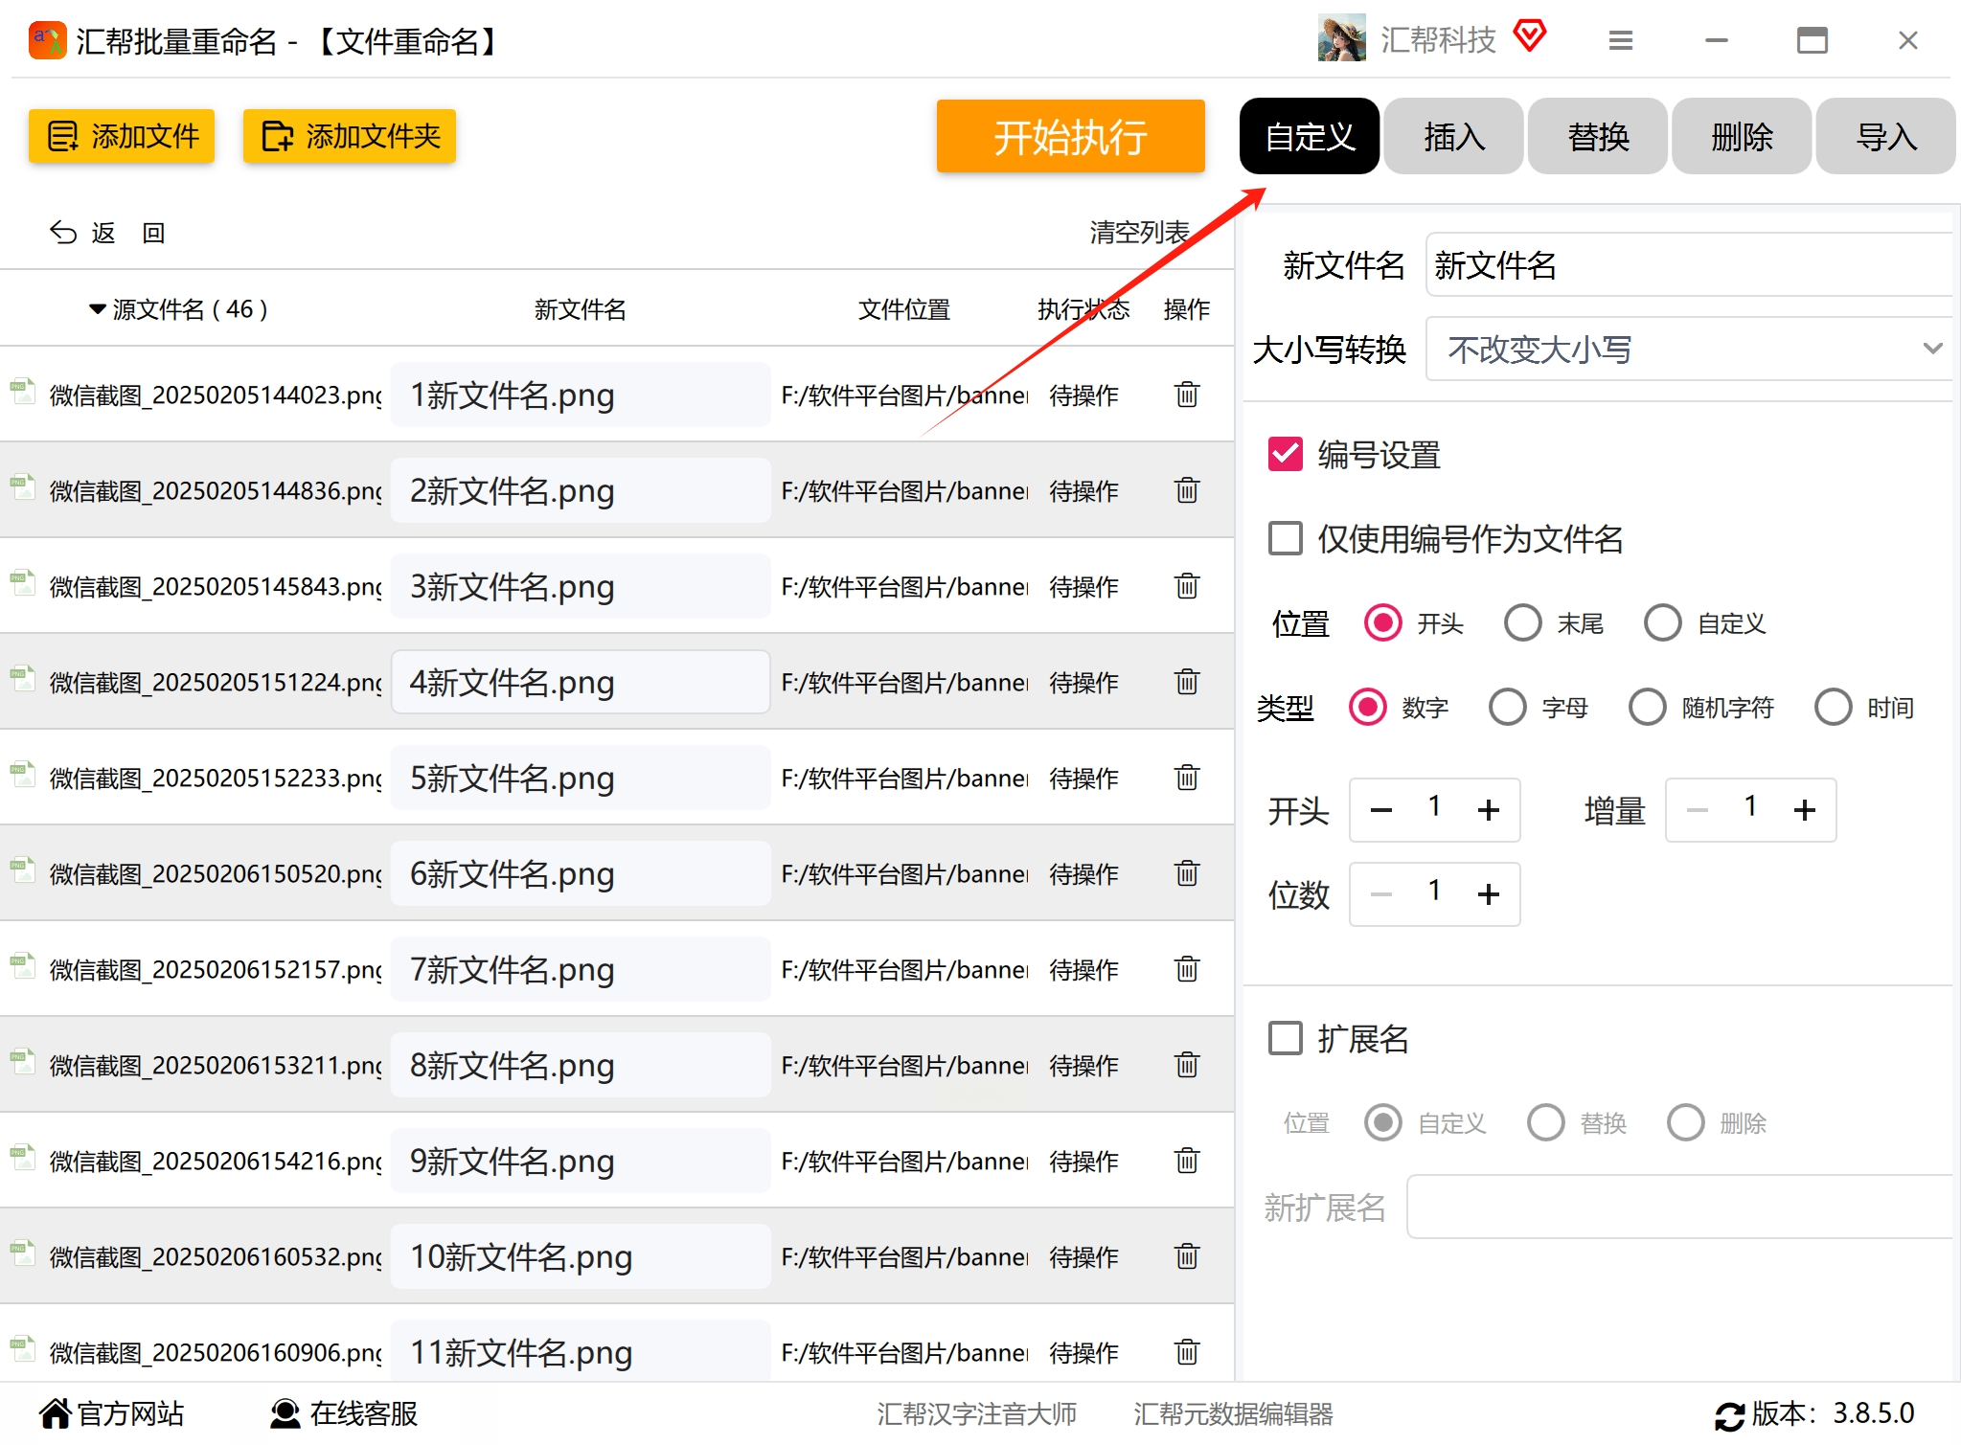The image size is (1961, 1445).
Task: Click the 返回 back arrow icon
Action: coord(63,233)
